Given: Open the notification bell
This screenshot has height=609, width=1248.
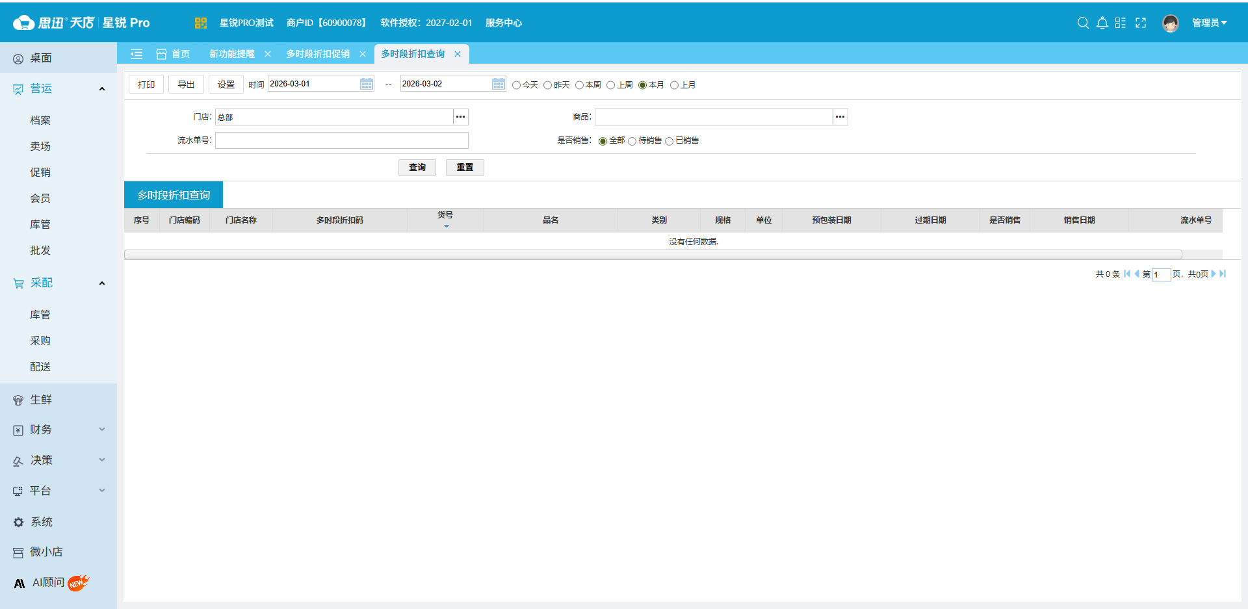Looking at the screenshot, I should coord(1102,23).
